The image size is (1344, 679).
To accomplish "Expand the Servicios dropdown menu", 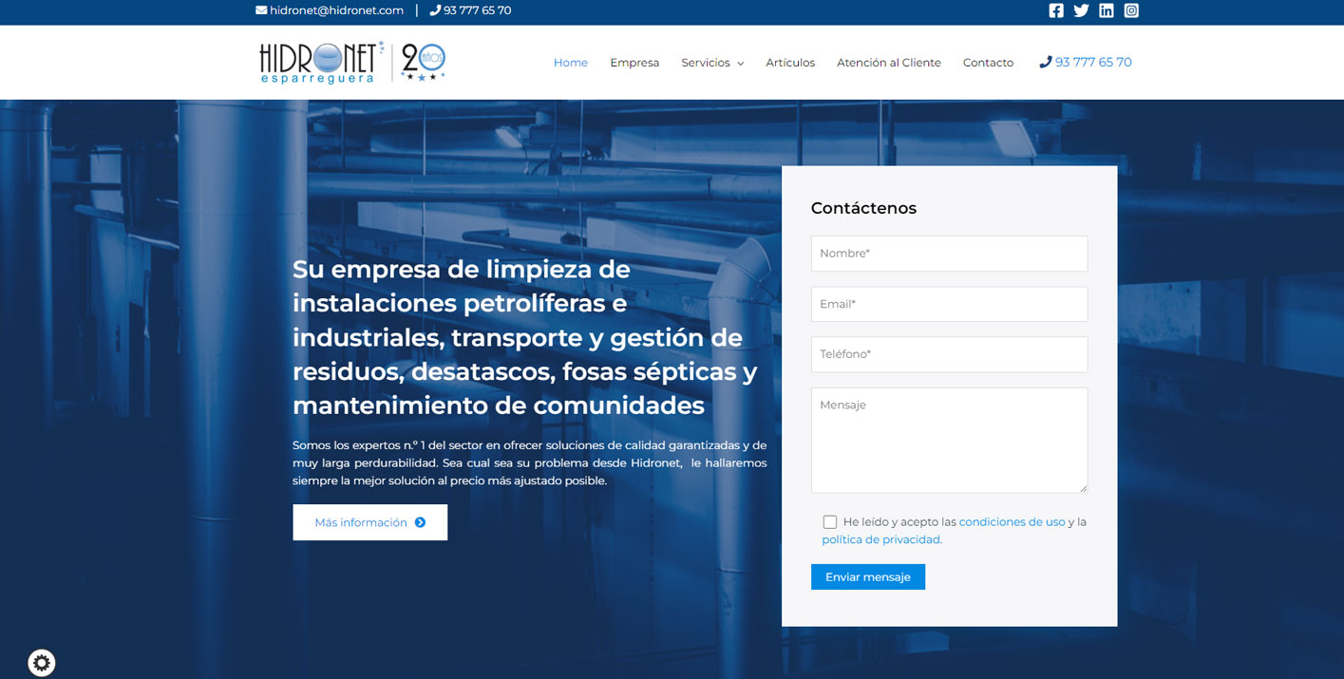I will tap(711, 63).
